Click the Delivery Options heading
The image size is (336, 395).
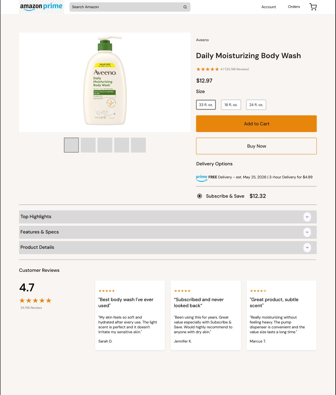coord(214,164)
